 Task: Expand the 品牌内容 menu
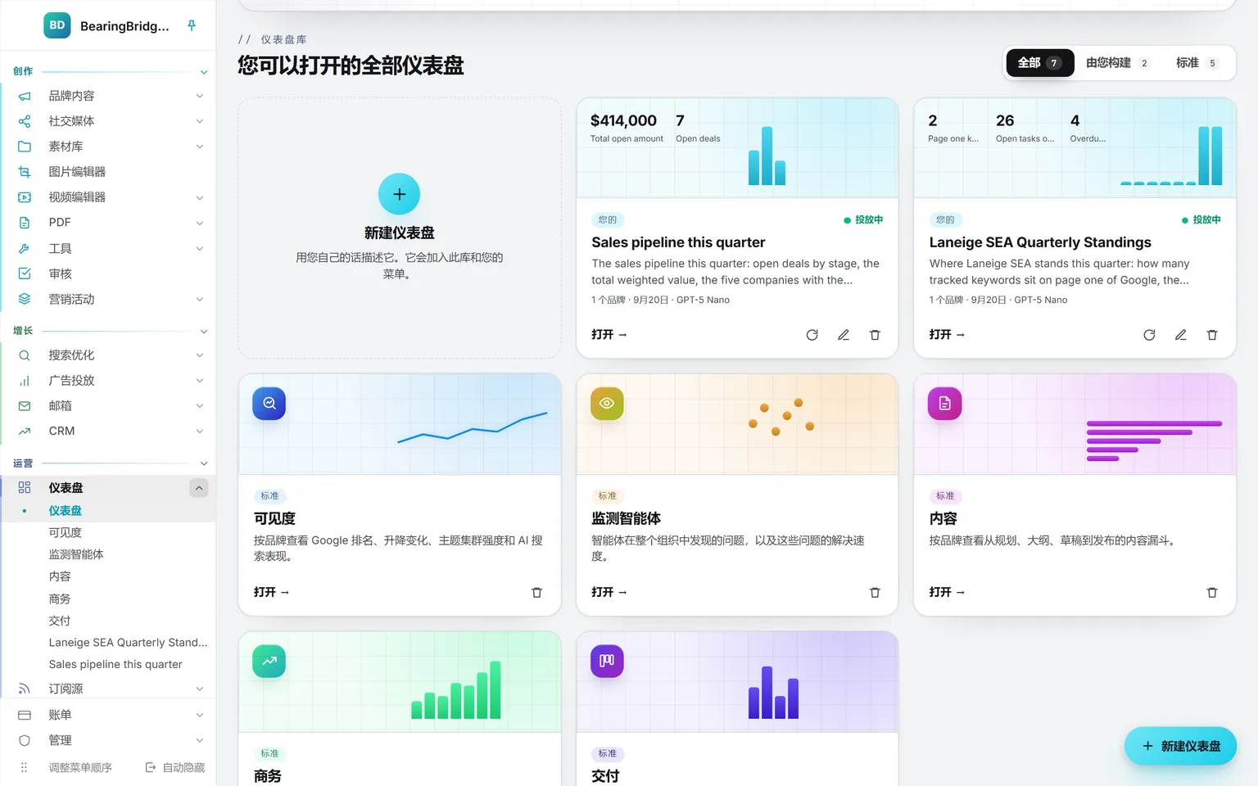(x=200, y=96)
